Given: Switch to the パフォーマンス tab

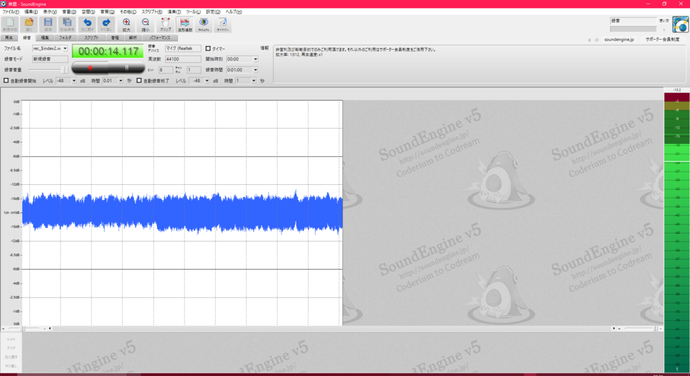Looking at the screenshot, I should 160,38.
